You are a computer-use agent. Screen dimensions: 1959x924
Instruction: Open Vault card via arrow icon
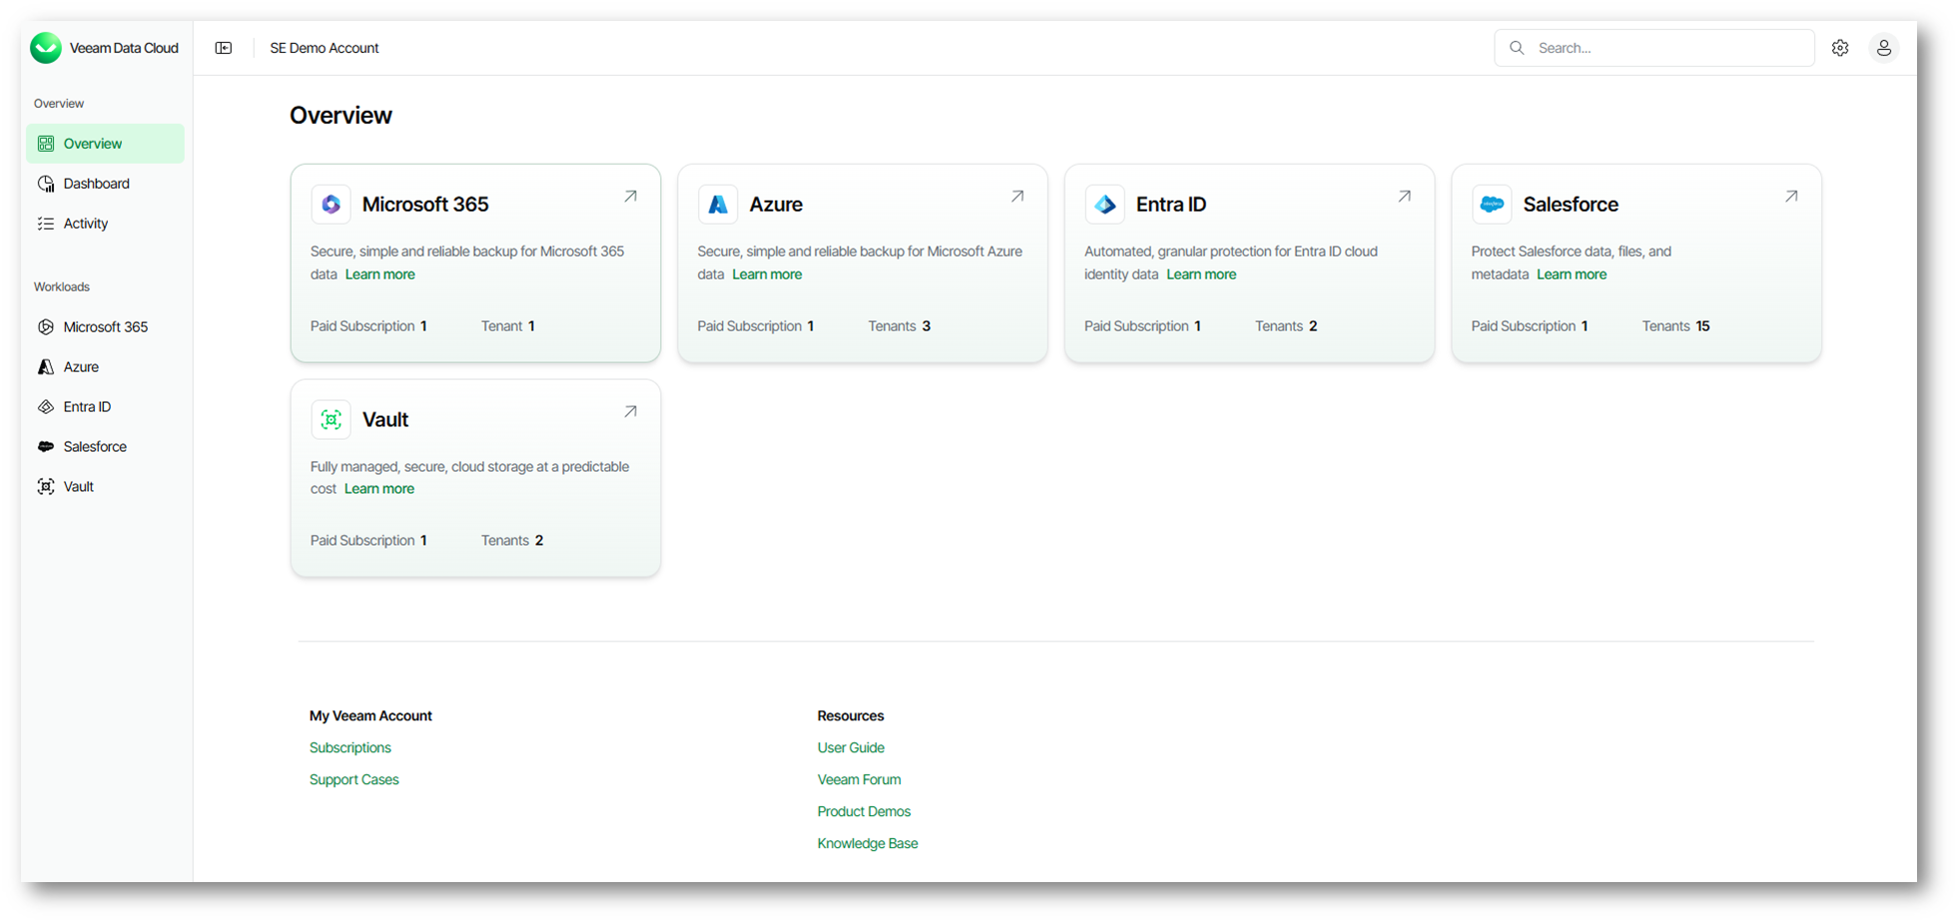(630, 411)
